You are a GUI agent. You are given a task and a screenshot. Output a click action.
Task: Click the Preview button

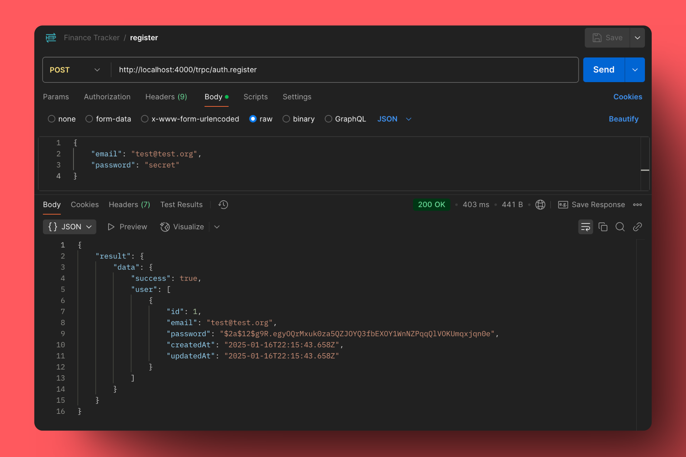tap(128, 227)
